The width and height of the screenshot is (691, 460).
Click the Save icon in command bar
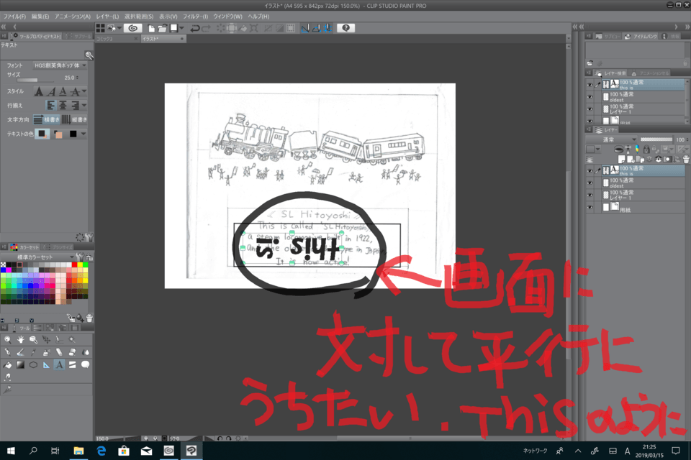(x=176, y=28)
